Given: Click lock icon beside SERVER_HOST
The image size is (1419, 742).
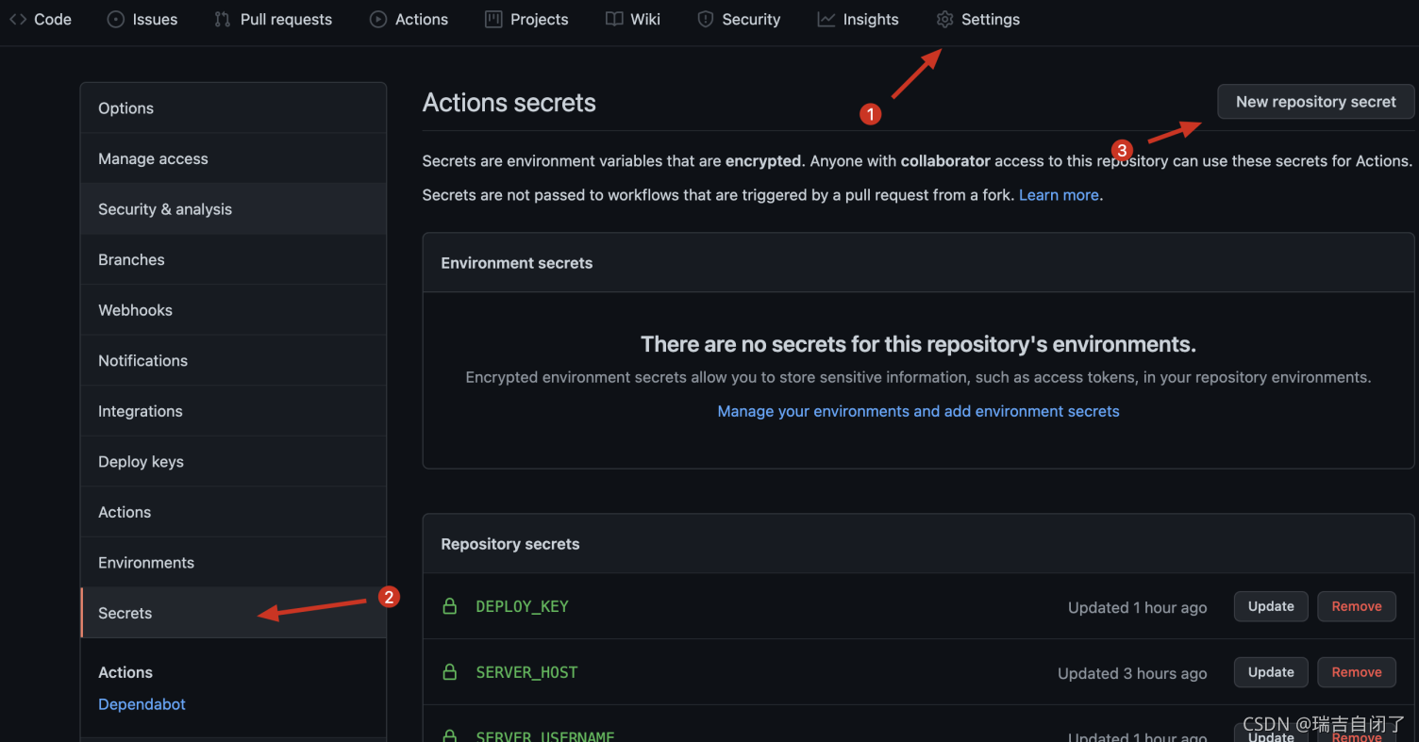Looking at the screenshot, I should coord(450,672).
